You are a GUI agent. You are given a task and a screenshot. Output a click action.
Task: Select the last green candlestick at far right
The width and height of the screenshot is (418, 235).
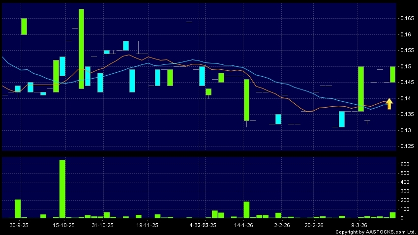tap(392, 74)
